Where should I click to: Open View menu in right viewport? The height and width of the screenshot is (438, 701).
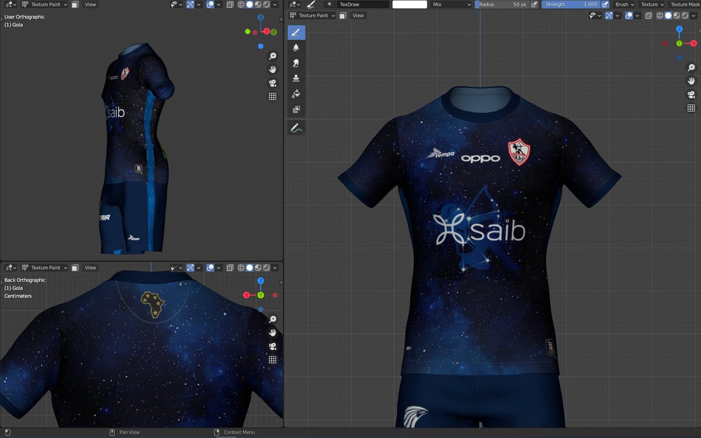358,16
